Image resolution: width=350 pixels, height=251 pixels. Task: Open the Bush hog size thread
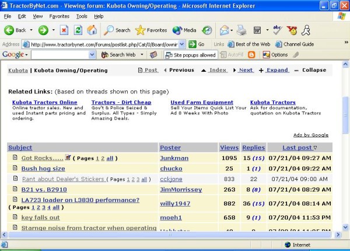pos(43,169)
